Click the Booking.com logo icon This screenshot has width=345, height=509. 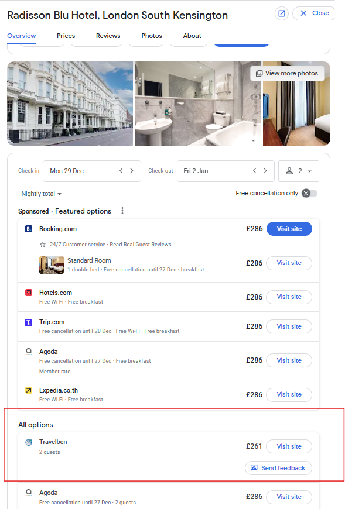pyautogui.click(x=29, y=229)
